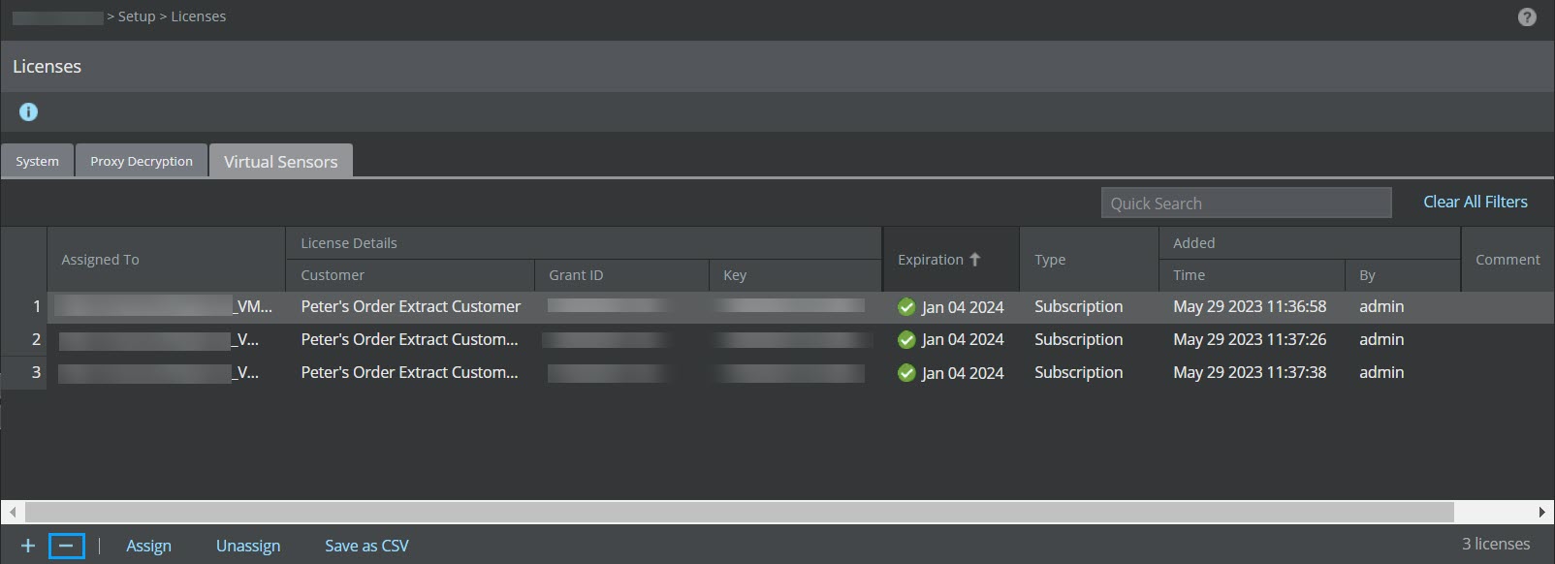The height and width of the screenshot is (564, 1555).
Task: Click the horizontal scrollbar thumb
Action: pyautogui.click(x=739, y=512)
